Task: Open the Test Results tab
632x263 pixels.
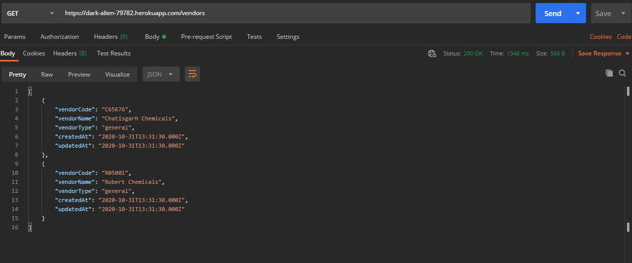Action: (114, 53)
